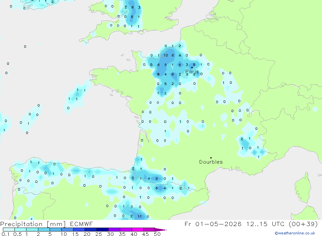Click the map value '10' over Normandy
Image resolution: width=322 pixels, height=236 pixels.
coord(166,55)
